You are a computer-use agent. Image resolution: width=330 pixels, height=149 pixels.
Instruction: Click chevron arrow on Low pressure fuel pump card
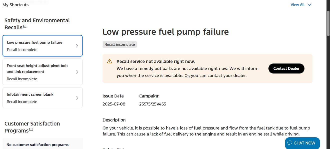coord(77,46)
